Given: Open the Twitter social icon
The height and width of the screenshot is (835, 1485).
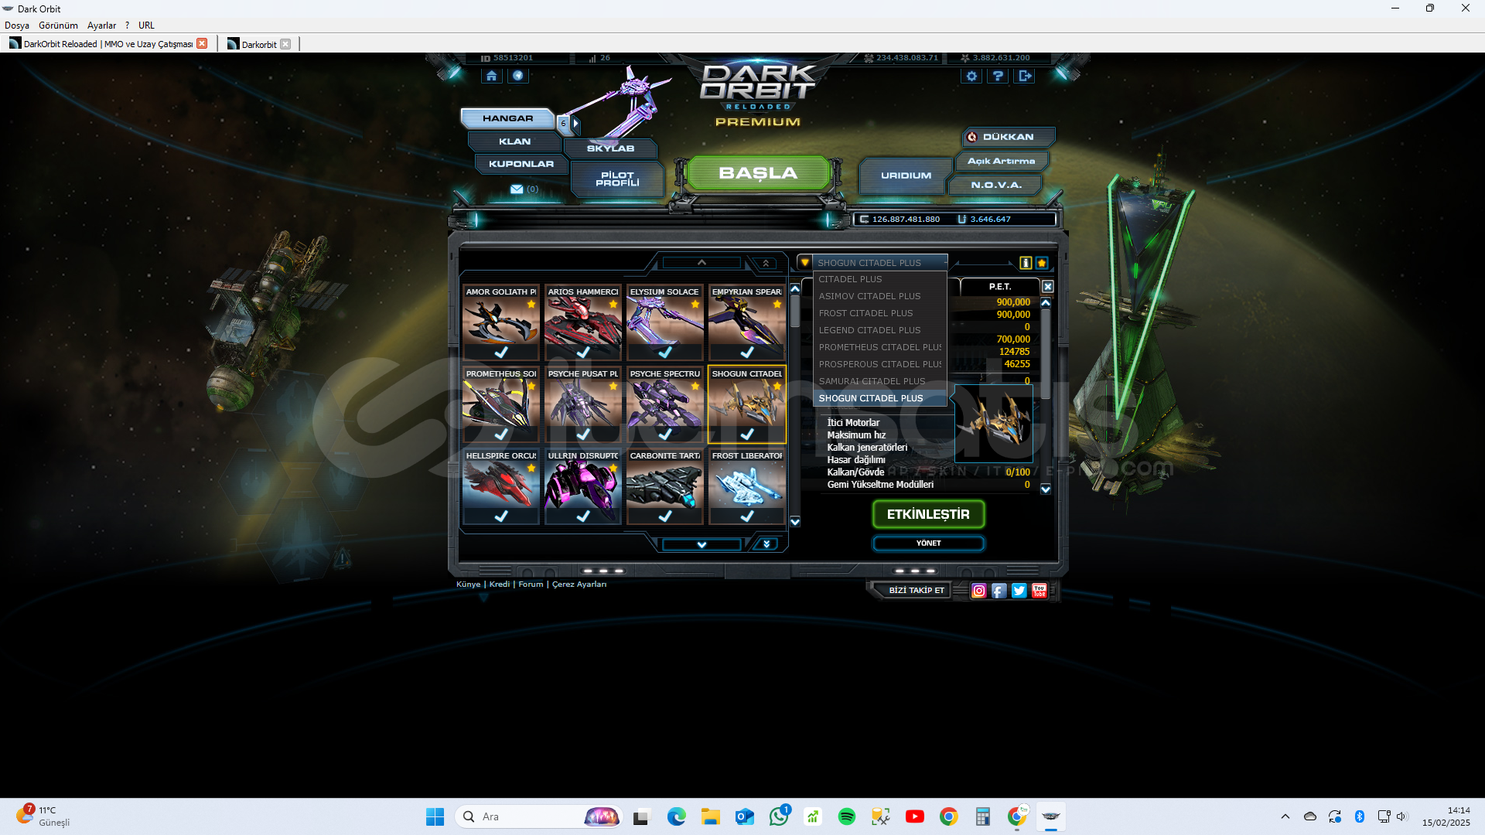Looking at the screenshot, I should tap(1019, 591).
